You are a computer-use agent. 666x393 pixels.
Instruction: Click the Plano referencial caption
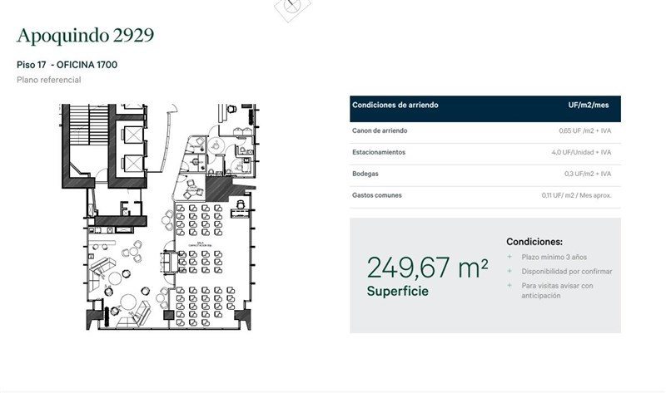(49, 80)
